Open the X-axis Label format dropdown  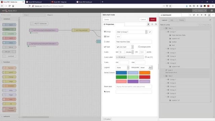point(130,57)
